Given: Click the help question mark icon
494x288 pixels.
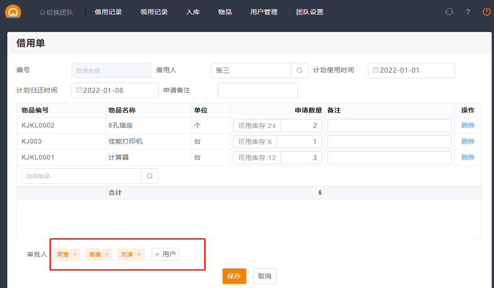Looking at the screenshot, I should [x=467, y=12].
